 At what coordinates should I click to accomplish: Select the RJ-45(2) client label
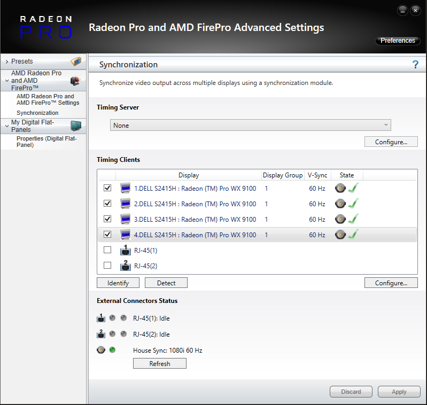point(146,266)
